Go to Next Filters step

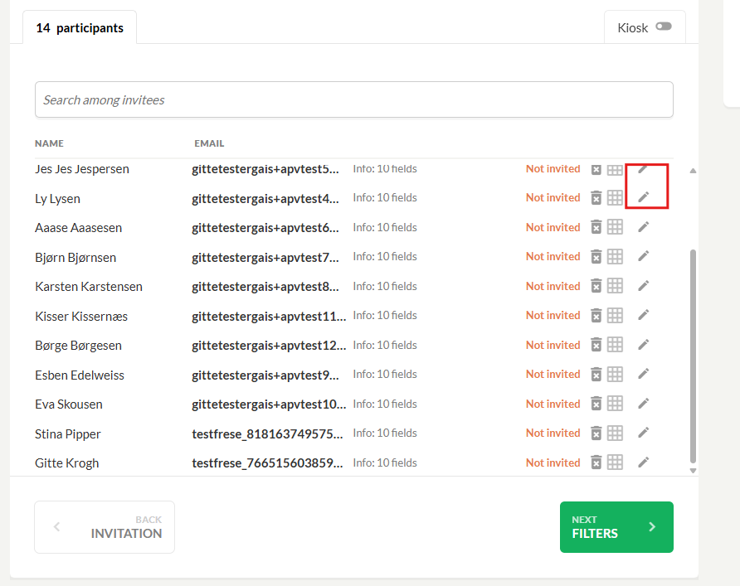[x=616, y=526]
